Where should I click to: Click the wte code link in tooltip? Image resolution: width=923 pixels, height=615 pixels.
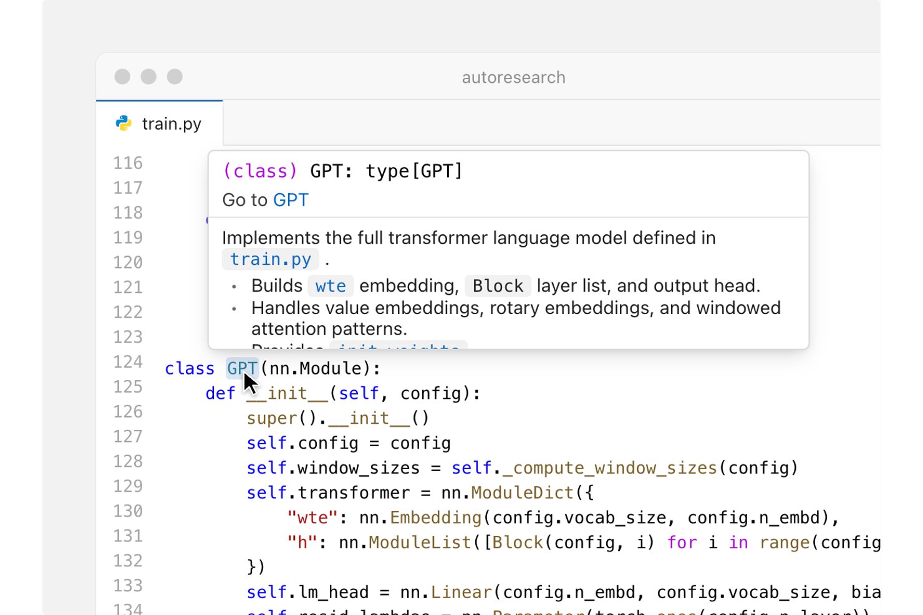pos(331,286)
